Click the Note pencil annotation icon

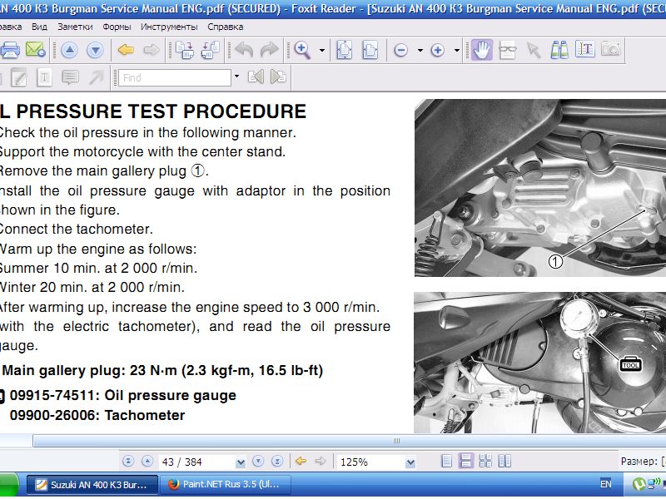click(x=18, y=77)
